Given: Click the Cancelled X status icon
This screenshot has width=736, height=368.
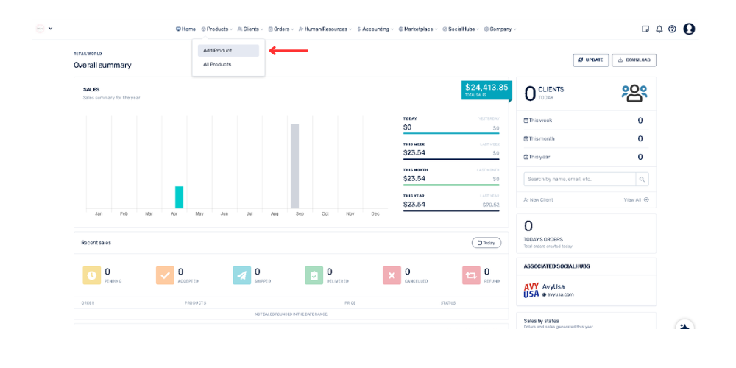Looking at the screenshot, I should (392, 275).
